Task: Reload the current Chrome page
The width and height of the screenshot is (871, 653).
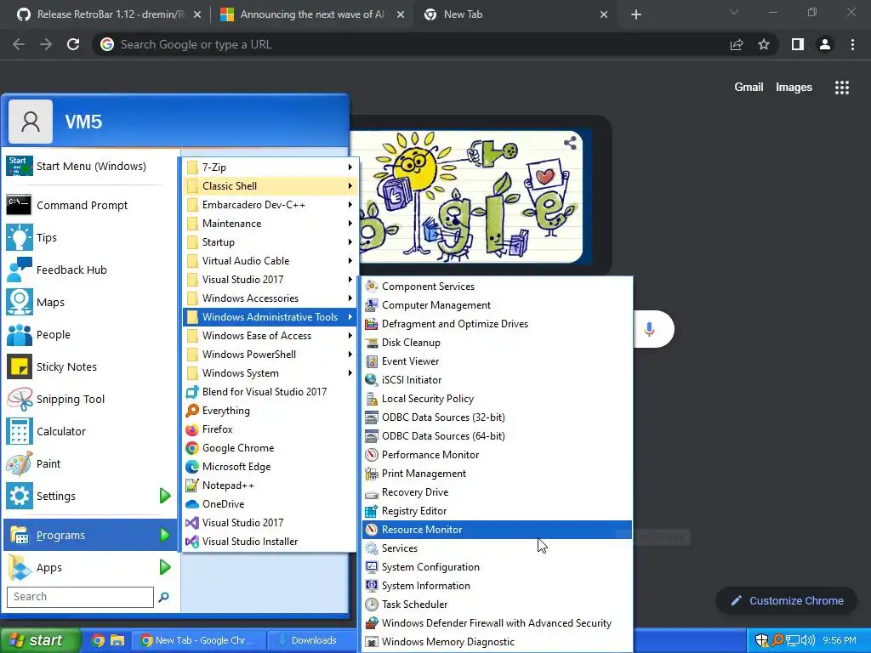Action: point(73,44)
